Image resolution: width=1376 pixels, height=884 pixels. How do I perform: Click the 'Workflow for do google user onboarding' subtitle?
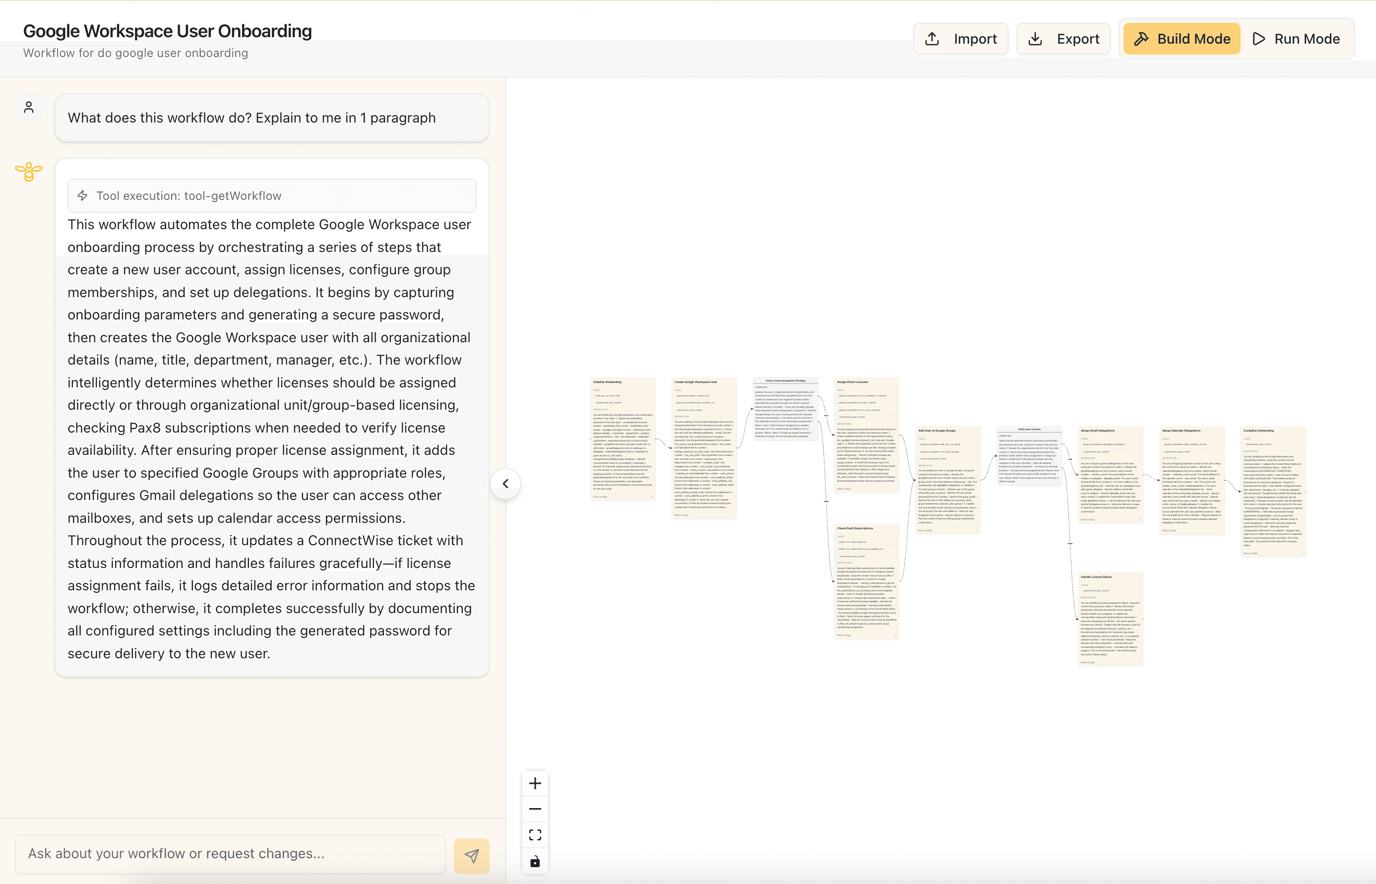(x=136, y=53)
